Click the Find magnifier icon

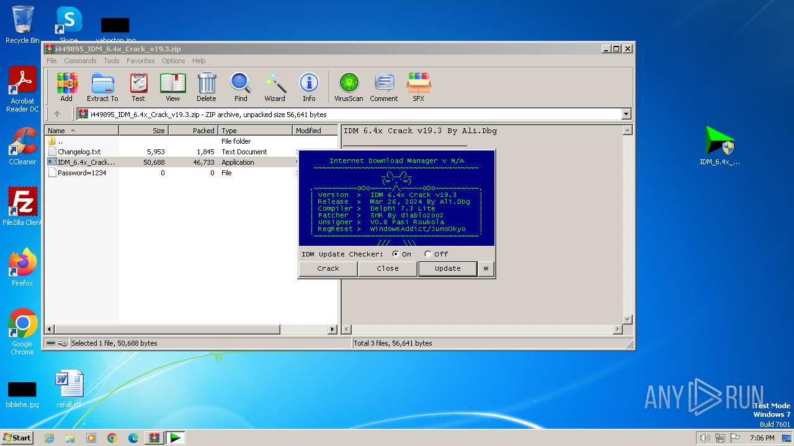click(241, 87)
